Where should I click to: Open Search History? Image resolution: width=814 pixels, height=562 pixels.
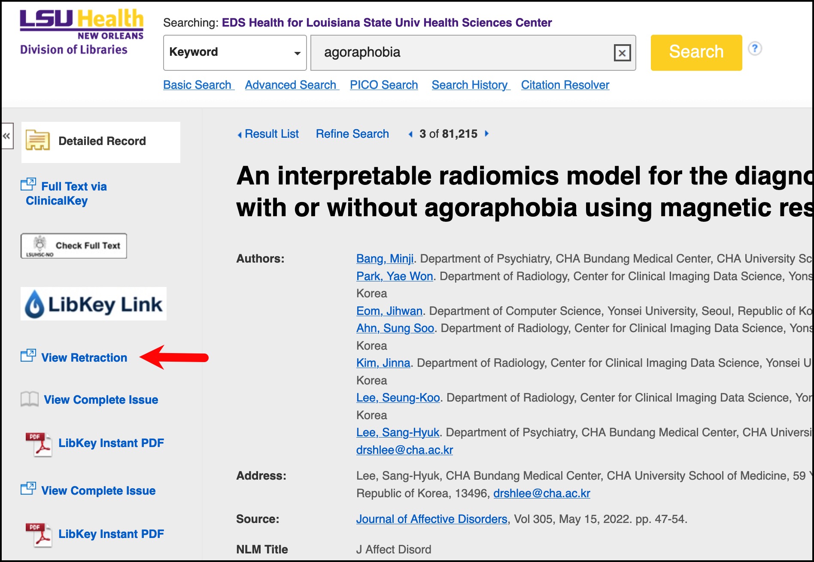point(470,85)
